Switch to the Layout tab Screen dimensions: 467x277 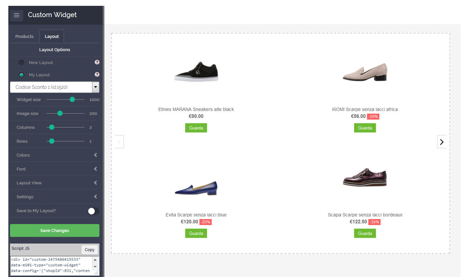click(x=51, y=36)
